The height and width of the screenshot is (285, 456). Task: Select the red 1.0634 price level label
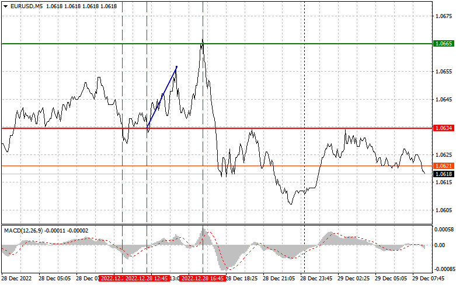coord(443,128)
